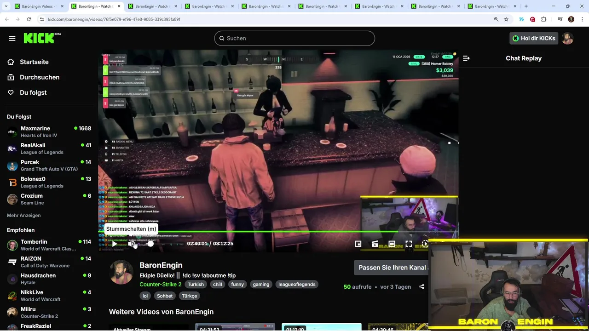
Task: Go back in browser history
Action: click(7, 19)
